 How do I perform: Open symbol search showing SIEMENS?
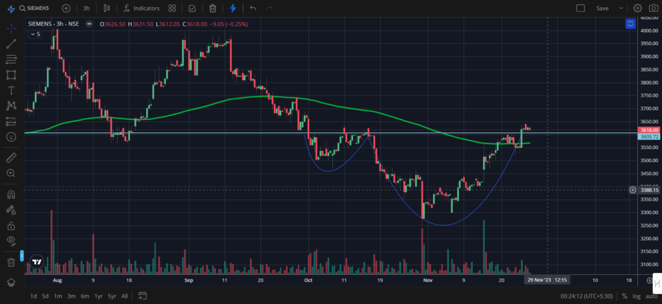coord(35,8)
